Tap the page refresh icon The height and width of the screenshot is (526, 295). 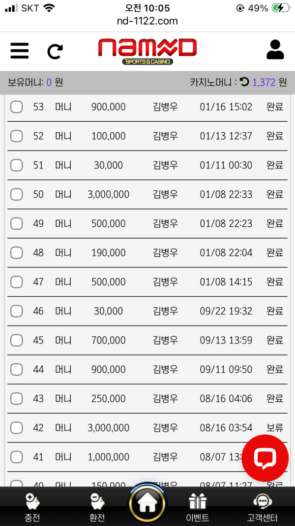pyautogui.click(x=55, y=51)
